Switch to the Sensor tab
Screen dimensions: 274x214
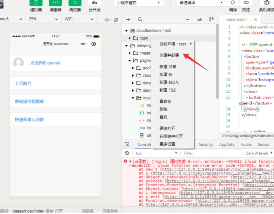tap(264, 144)
